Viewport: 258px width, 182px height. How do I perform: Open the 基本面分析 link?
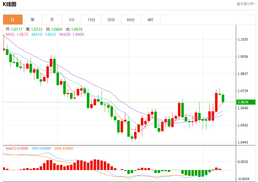(246, 4)
